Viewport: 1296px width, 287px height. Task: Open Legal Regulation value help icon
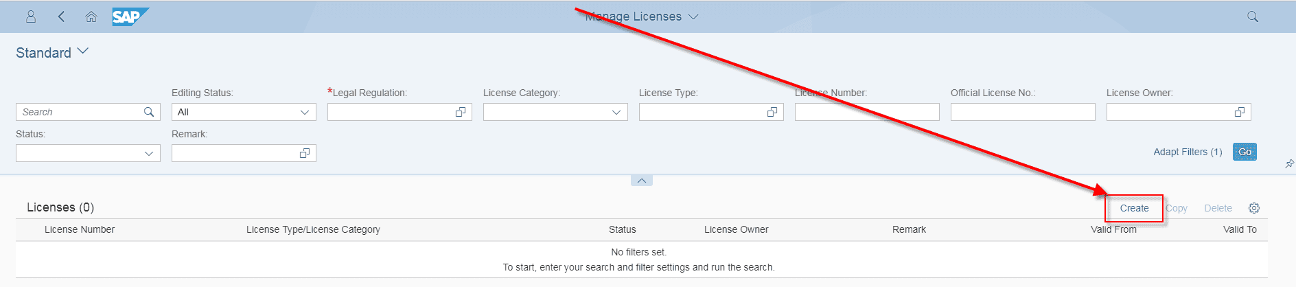point(461,112)
